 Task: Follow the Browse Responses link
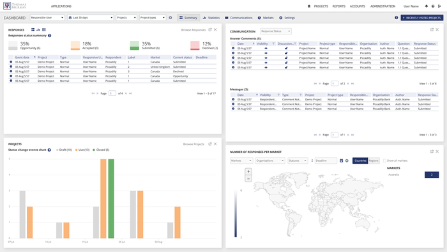point(193,29)
